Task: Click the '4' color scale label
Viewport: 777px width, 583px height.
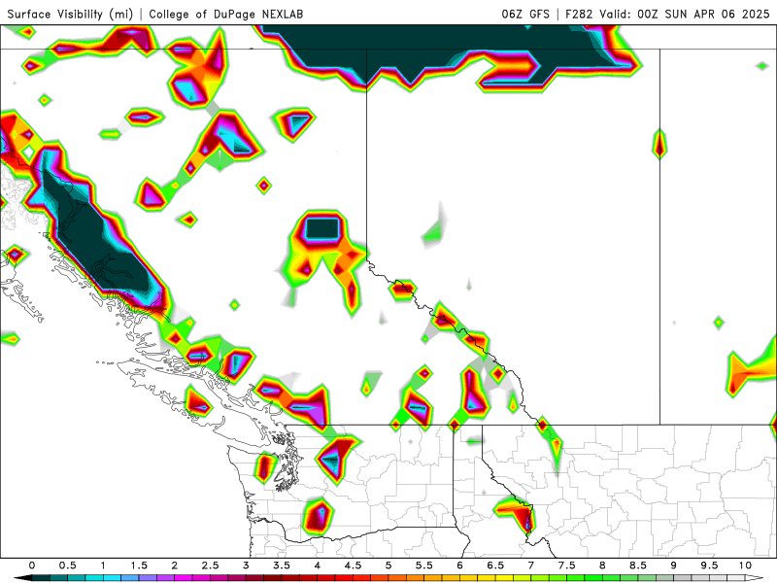Action: tap(318, 566)
